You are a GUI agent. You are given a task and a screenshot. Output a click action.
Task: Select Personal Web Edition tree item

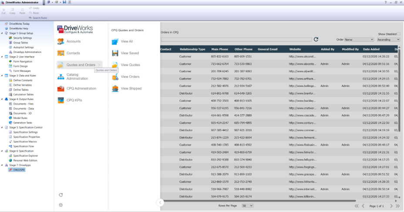(25, 161)
